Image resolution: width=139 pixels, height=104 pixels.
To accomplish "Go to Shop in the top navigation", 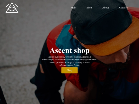I will pos(89,8).
